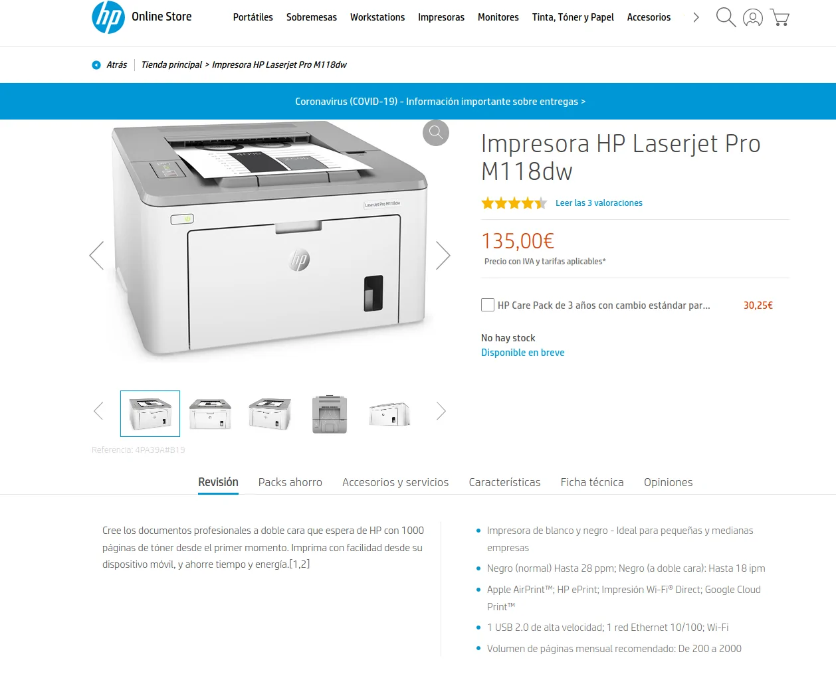Image resolution: width=836 pixels, height=676 pixels.
Task: Click the blue Atrás back arrow icon
Action: tap(96, 65)
